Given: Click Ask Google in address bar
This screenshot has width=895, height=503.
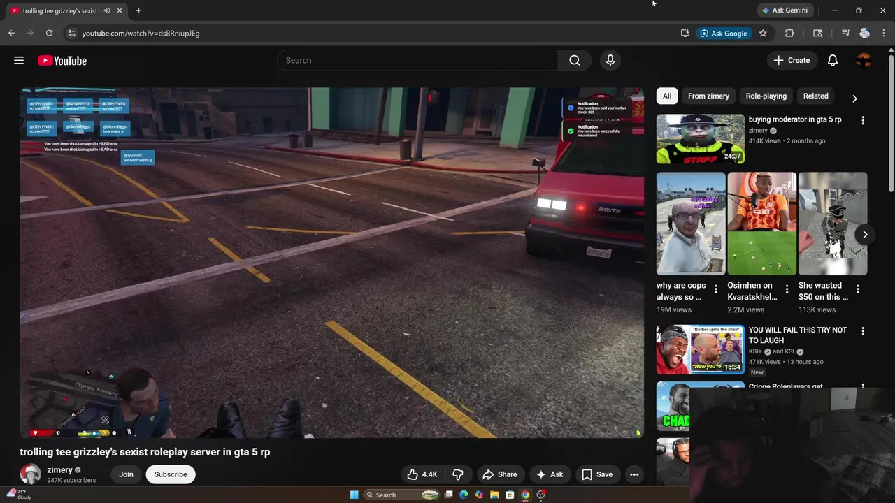Looking at the screenshot, I should 724,33.
